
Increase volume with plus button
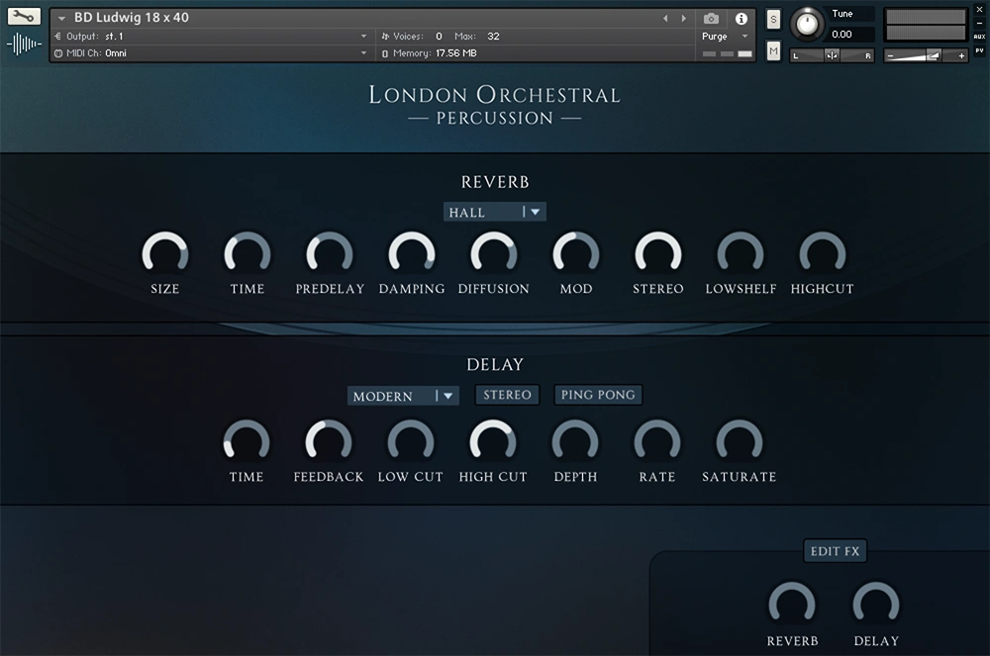coord(961,56)
